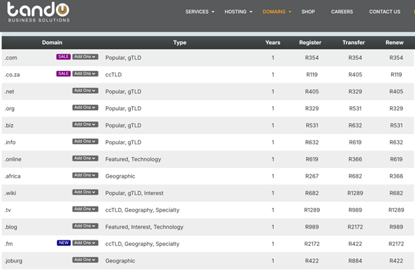Click the .fm transfer price R422
415x270 pixels.
355,244
